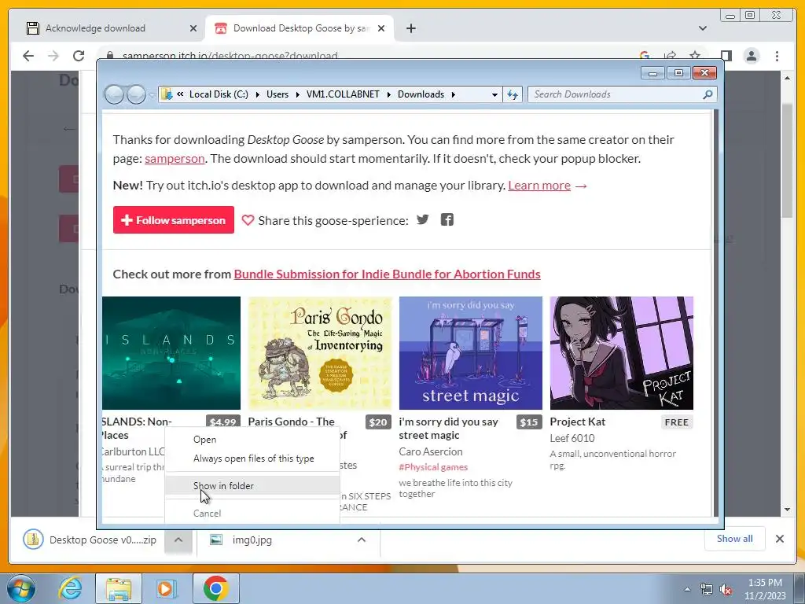The width and height of the screenshot is (805, 604).
Task: Open the street magic game thumbnail
Action: [x=471, y=353]
